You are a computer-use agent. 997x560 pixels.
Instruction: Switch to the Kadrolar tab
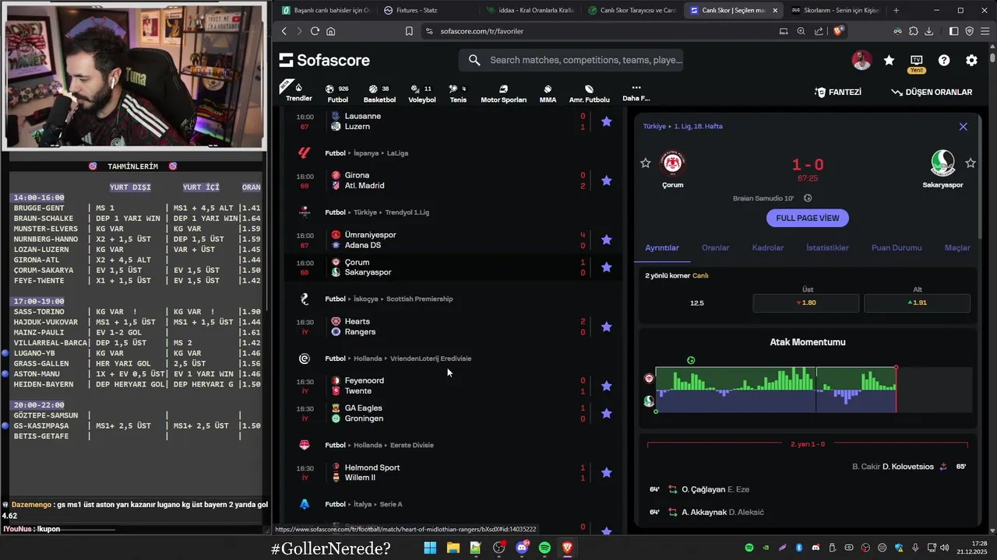click(767, 248)
